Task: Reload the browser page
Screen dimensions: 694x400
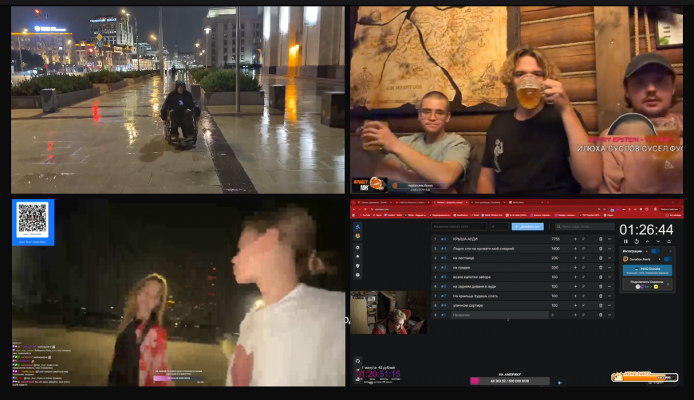Action: 365,209
